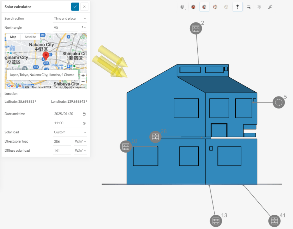Image resolution: width=293 pixels, height=229 pixels.
Task: Select the Map tab on the minimap
Action: [x=13, y=37]
